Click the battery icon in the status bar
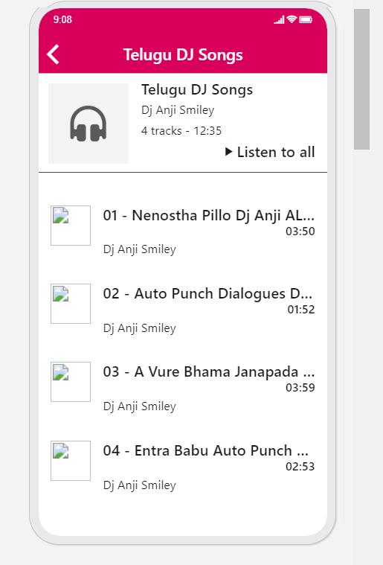This screenshot has height=565, width=383. click(306, 19)
